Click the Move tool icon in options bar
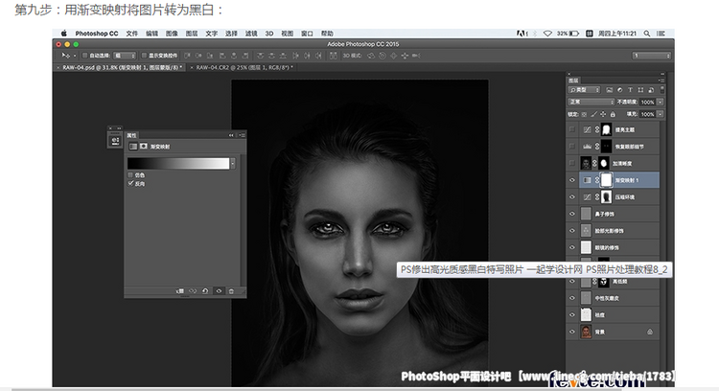 (x=65, y=56)
